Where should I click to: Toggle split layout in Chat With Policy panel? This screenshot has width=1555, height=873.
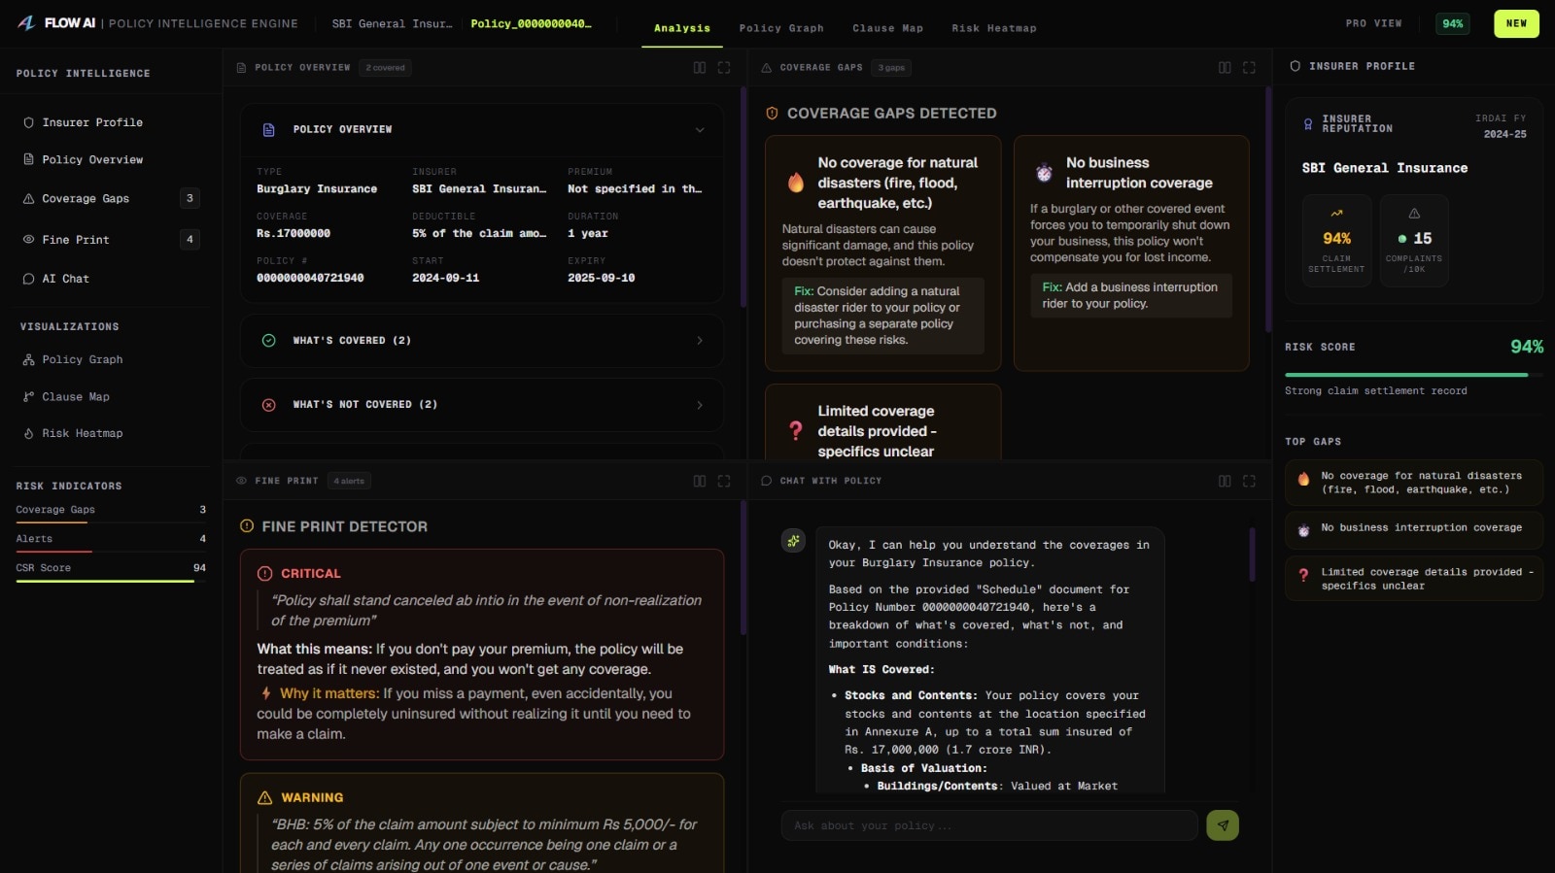coord(1225,482)
